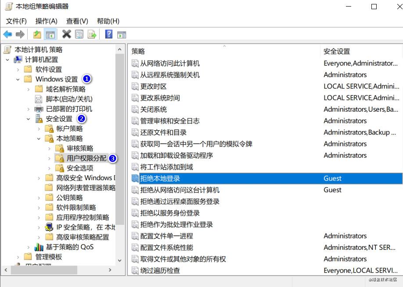This screenshot has width=403, height=287.
Task: Toggle the Show/Hide action pane icon
Action: [x=122, y=34]
